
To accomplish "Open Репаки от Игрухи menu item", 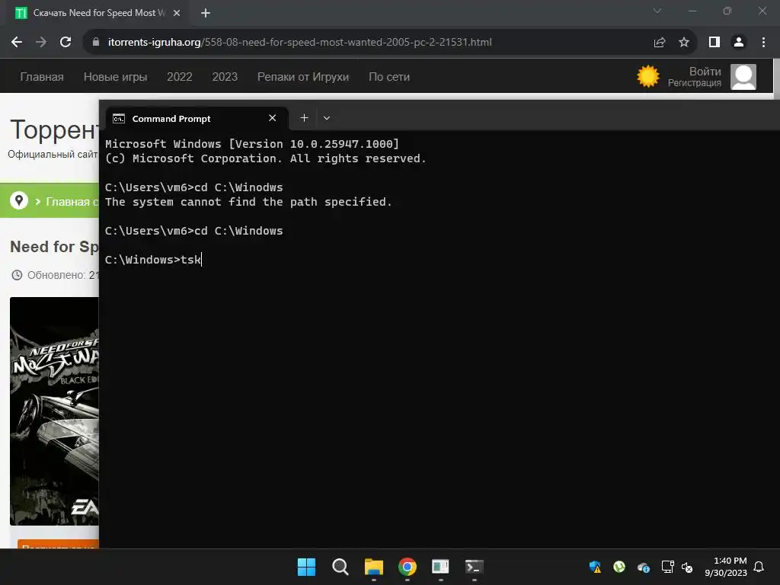I will 303,77.
